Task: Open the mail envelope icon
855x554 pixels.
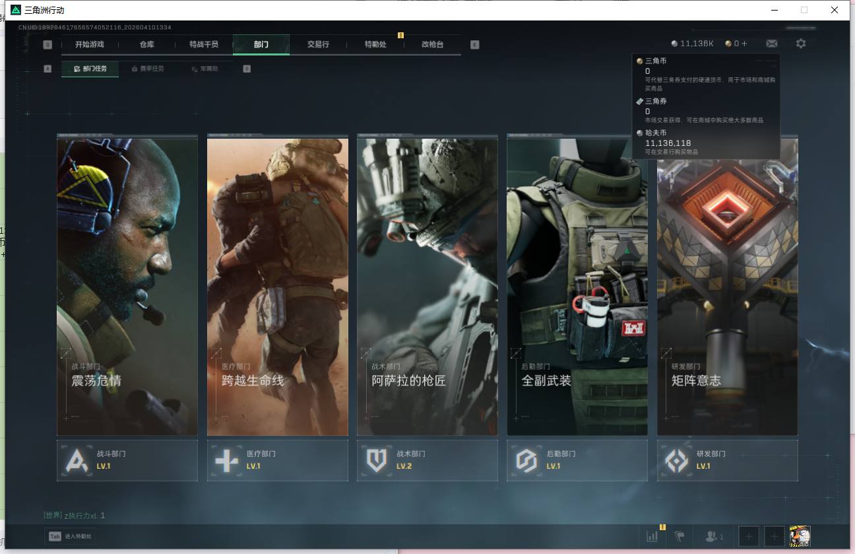Action: click(x=771, y=44)
